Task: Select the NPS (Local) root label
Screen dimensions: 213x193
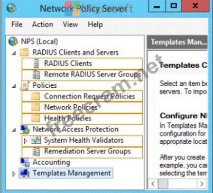Action: 39,41
